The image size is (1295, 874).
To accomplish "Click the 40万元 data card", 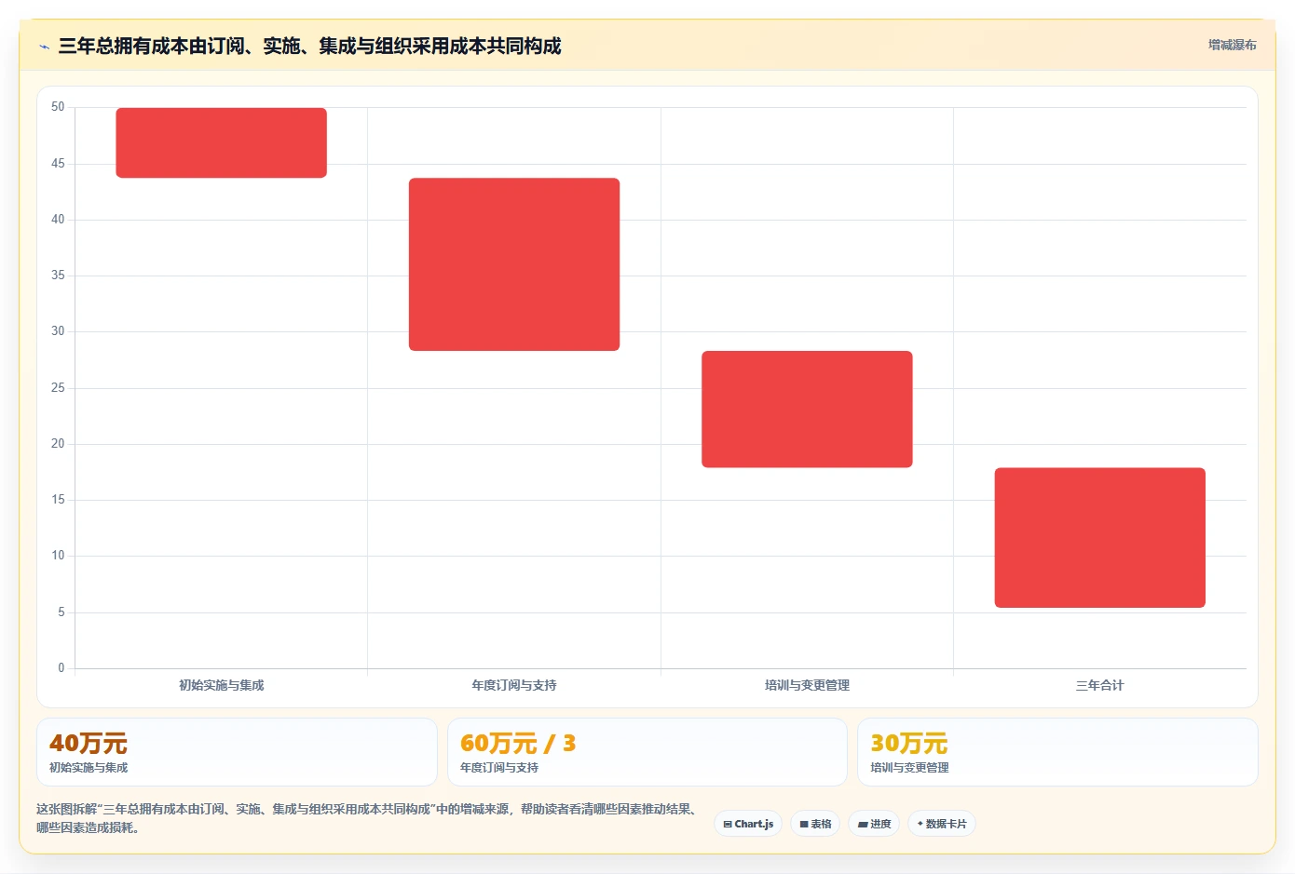I will pos(237,752).
